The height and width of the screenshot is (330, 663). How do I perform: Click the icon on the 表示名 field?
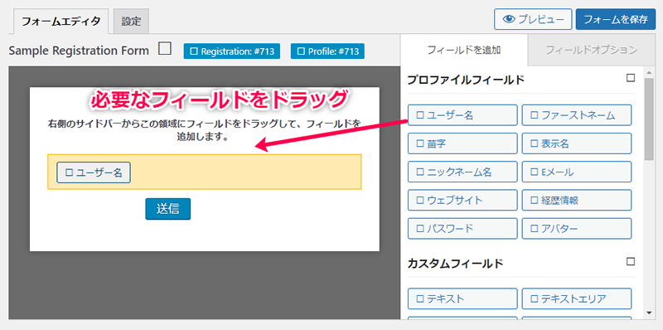point(535,143)
